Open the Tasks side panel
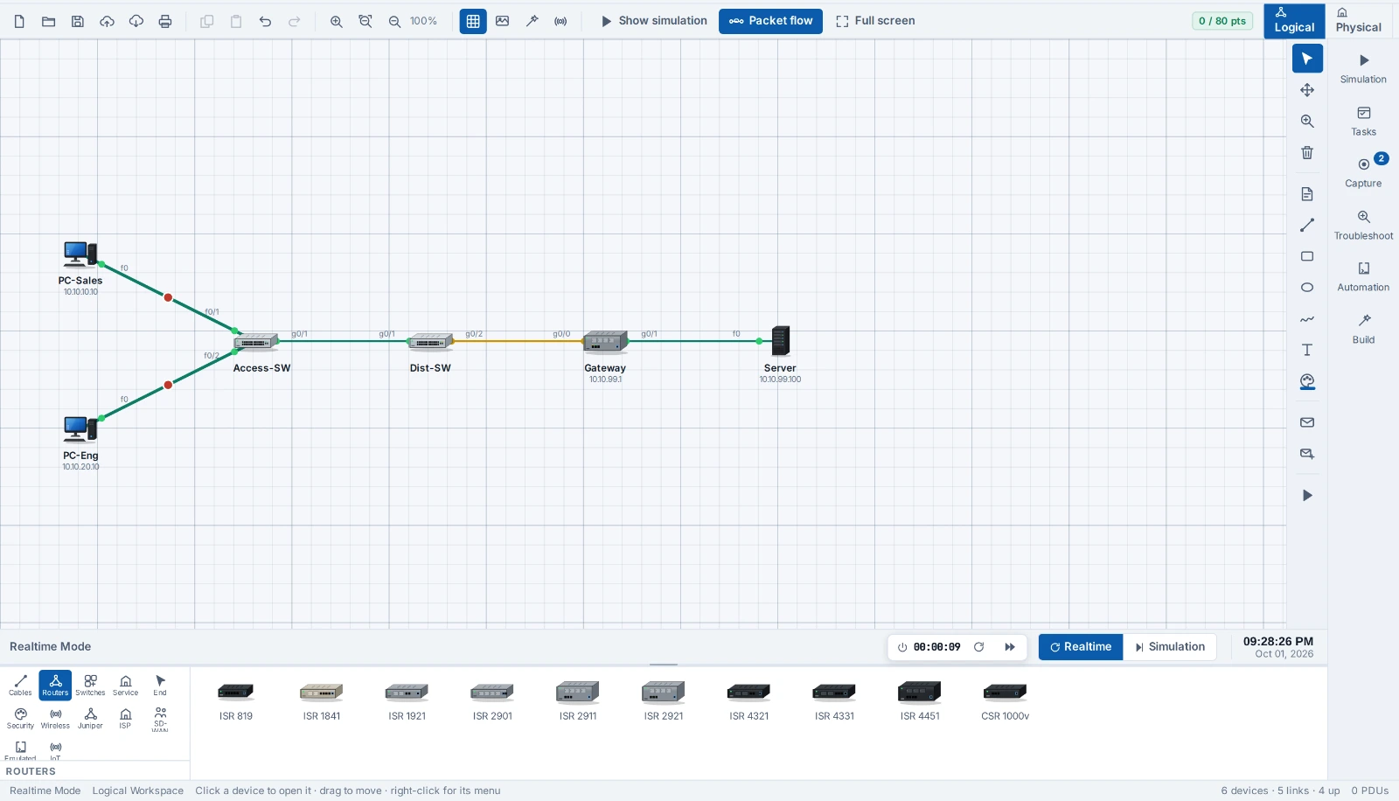 pyautogui.click(x=1363, y=121)
